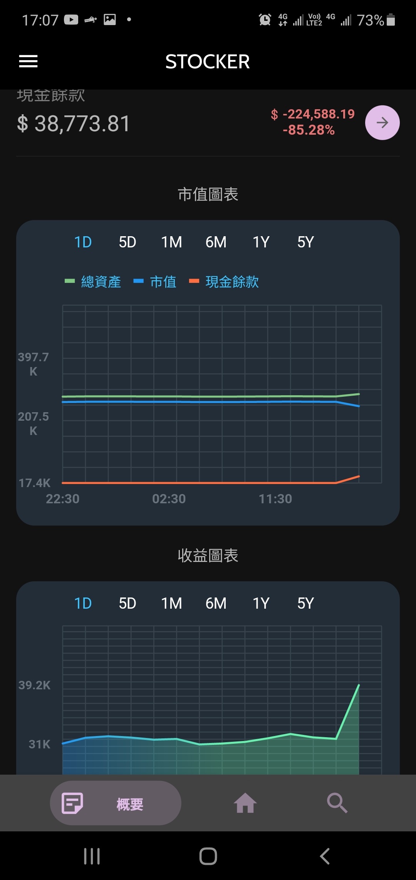Choose 5D range on earnings chart
This screenshot has width=416, height=880.
pyautogui.click(x=127, y=603)
